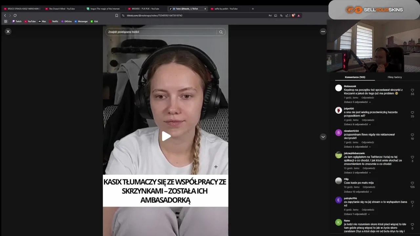Open Mateuszek's profile avatar
The width and height of the screenshot is (420, 236).
(339, 88)
